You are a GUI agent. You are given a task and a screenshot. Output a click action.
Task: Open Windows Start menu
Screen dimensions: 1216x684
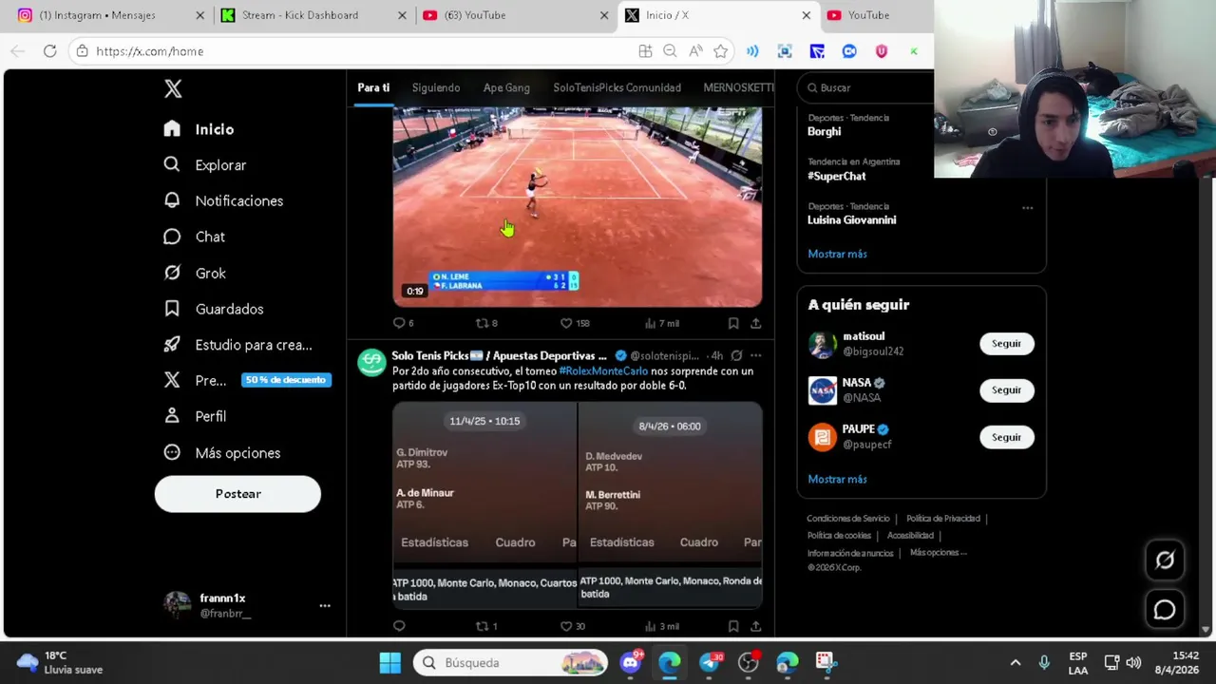pos(389,662)
